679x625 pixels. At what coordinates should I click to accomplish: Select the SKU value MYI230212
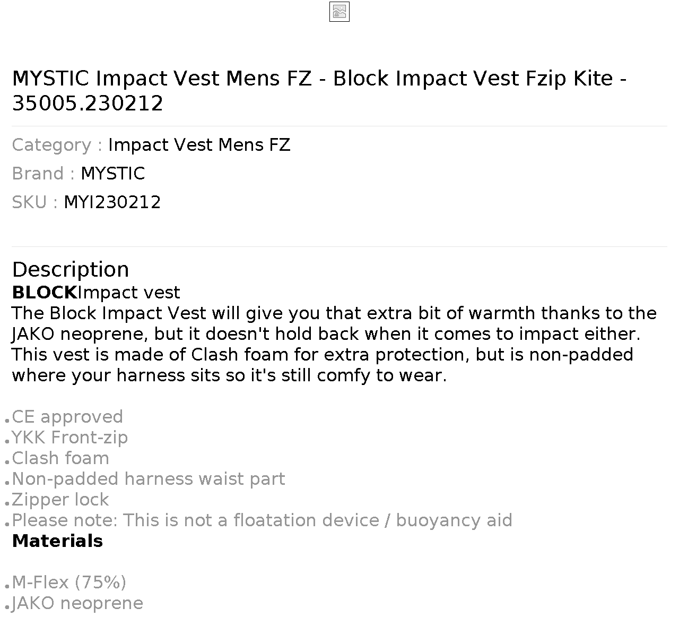(112, 202)
